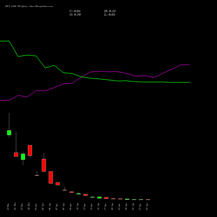Click the low value 'L: 0.05'
The width and height of the screenshot is (217, 217).
(x=110, y=15)
